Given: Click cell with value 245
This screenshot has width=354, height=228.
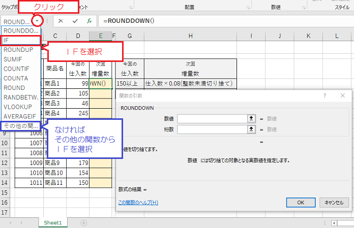Looking at the screenshot, I should point(78,113).
